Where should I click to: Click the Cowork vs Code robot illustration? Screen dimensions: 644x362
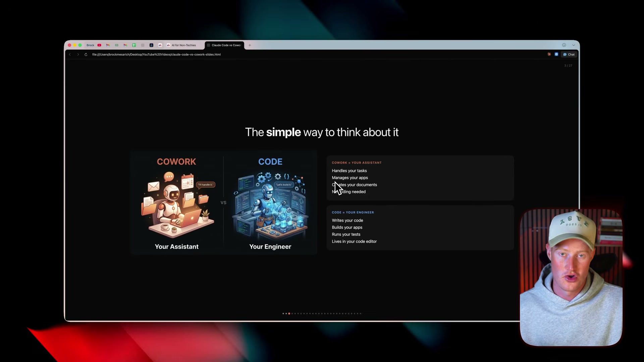(224, 202)
